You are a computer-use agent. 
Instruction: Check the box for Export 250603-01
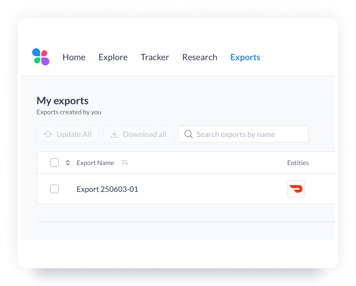(x=54, y=189)
